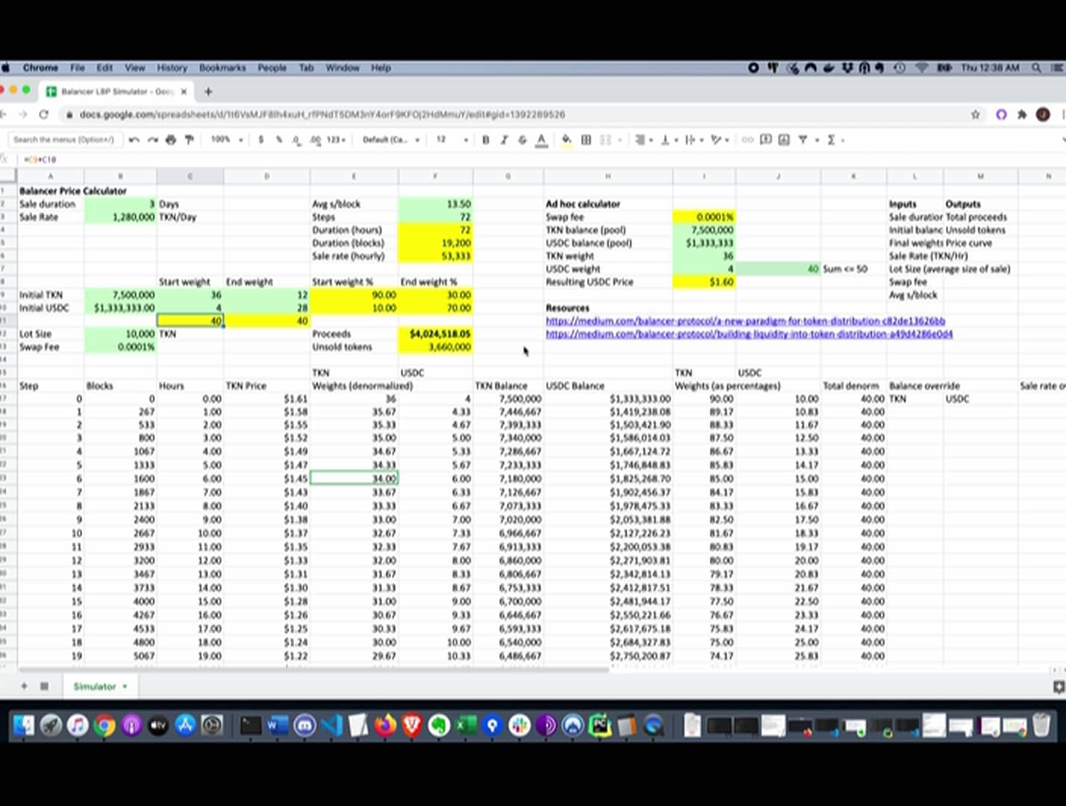Open the building-liquidity-into-token-distribution medium link
The width and height of the screenshot is (1066, 806).
pos(749,334)
